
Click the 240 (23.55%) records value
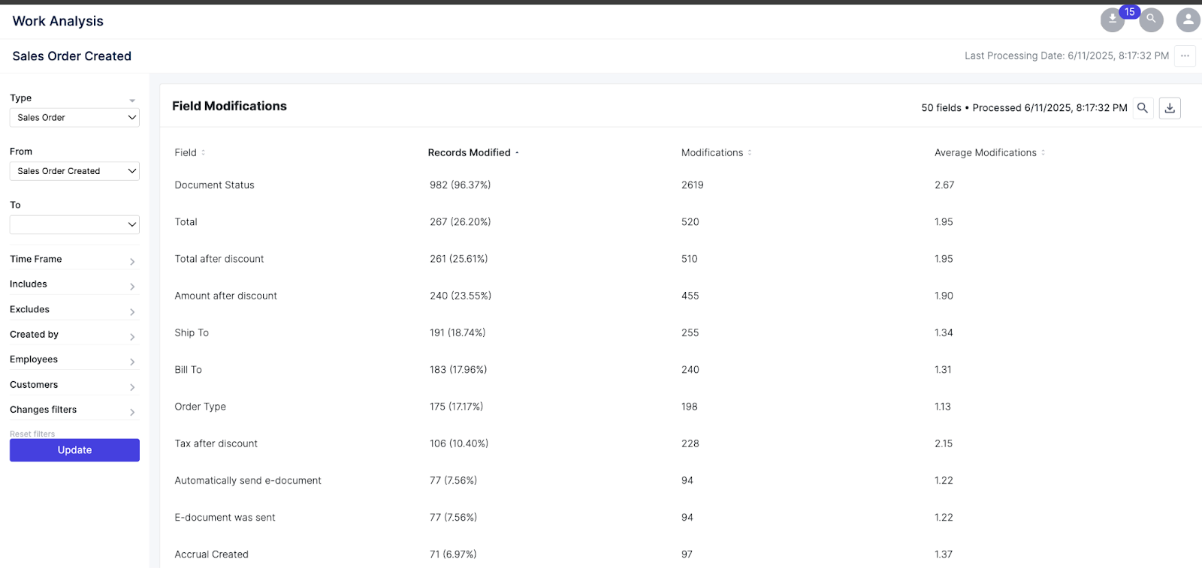pyautogui.click(x=461, y=296)
